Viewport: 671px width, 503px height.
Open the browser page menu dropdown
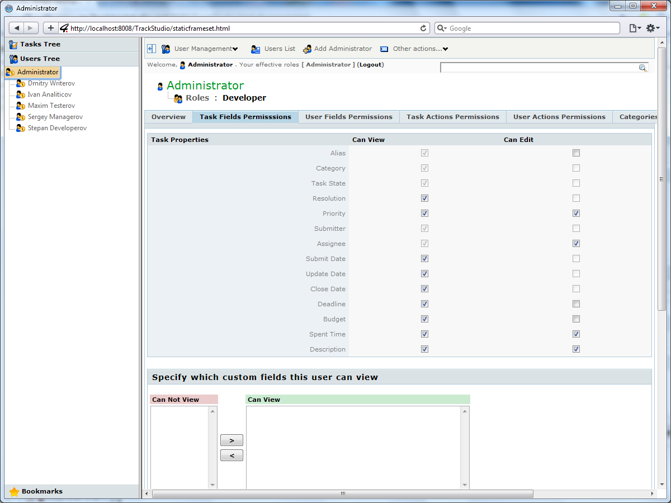pyautogui.click(x=635, y=28)
